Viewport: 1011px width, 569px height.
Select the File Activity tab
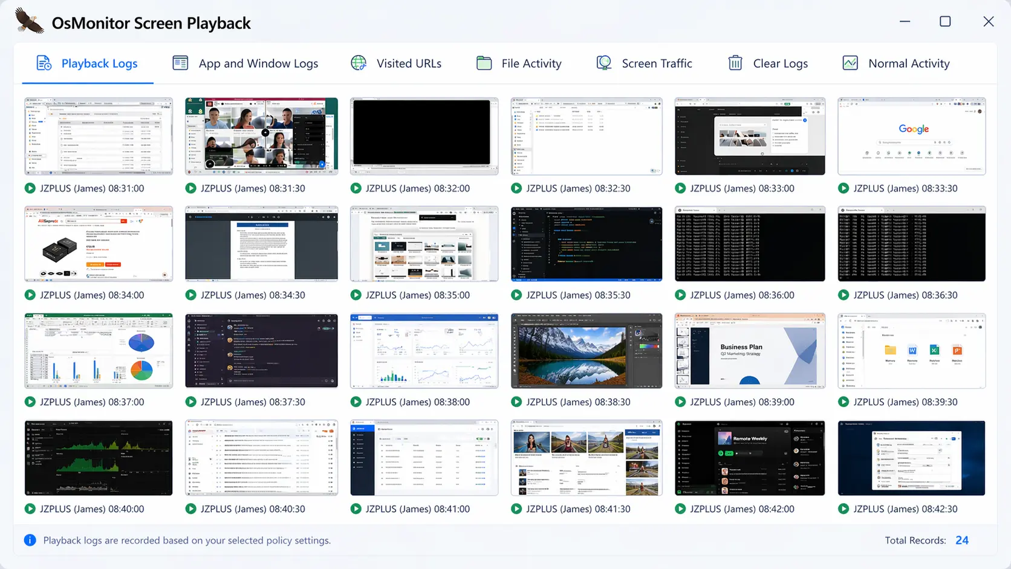pyautogui.click(x=519, y=63)
